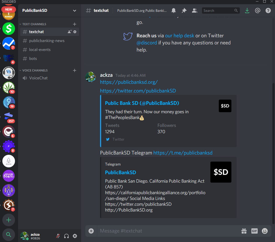Switch to the bots channel

[x=49, y=59]
